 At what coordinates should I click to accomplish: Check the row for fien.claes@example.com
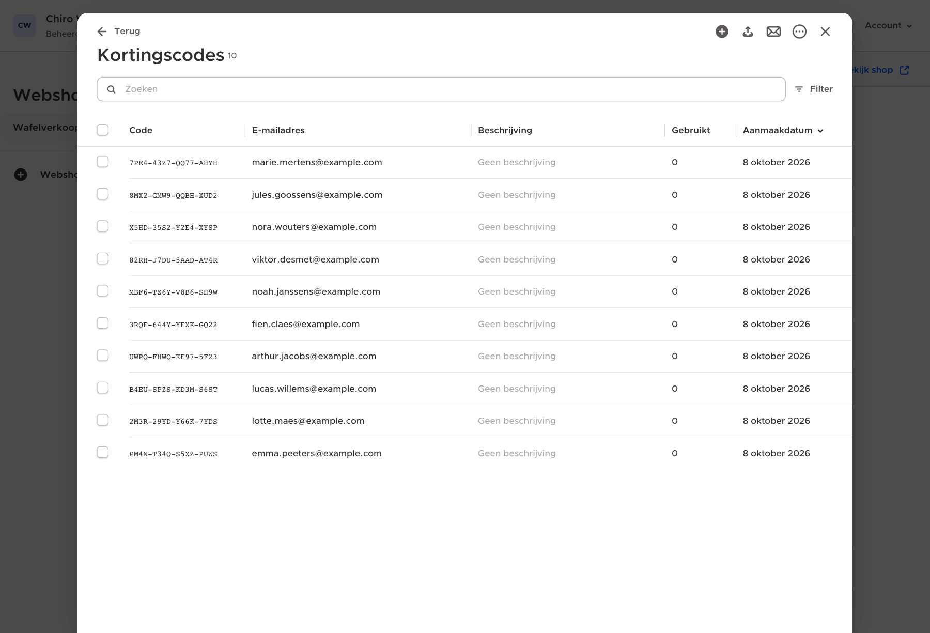point(103,323)
